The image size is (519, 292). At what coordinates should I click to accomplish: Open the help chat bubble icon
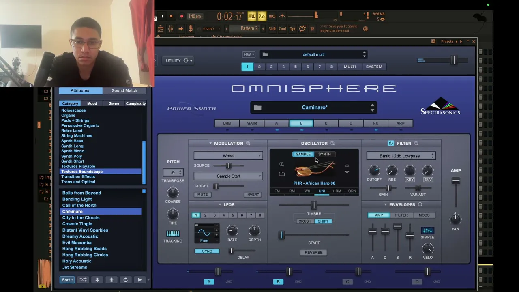point(302,29)
